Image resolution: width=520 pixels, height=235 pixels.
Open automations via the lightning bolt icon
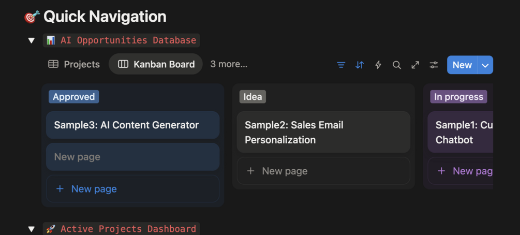[x=378, y=65]
